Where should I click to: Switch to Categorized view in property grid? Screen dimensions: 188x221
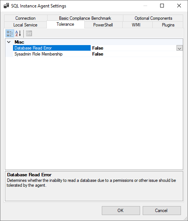(10, 34)
